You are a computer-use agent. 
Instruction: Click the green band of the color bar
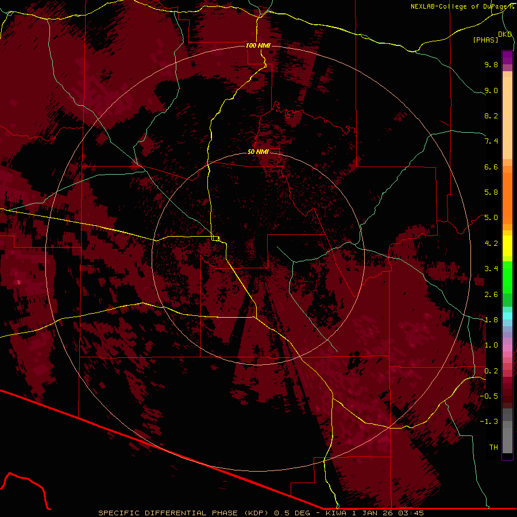click(x=507, y=277)
